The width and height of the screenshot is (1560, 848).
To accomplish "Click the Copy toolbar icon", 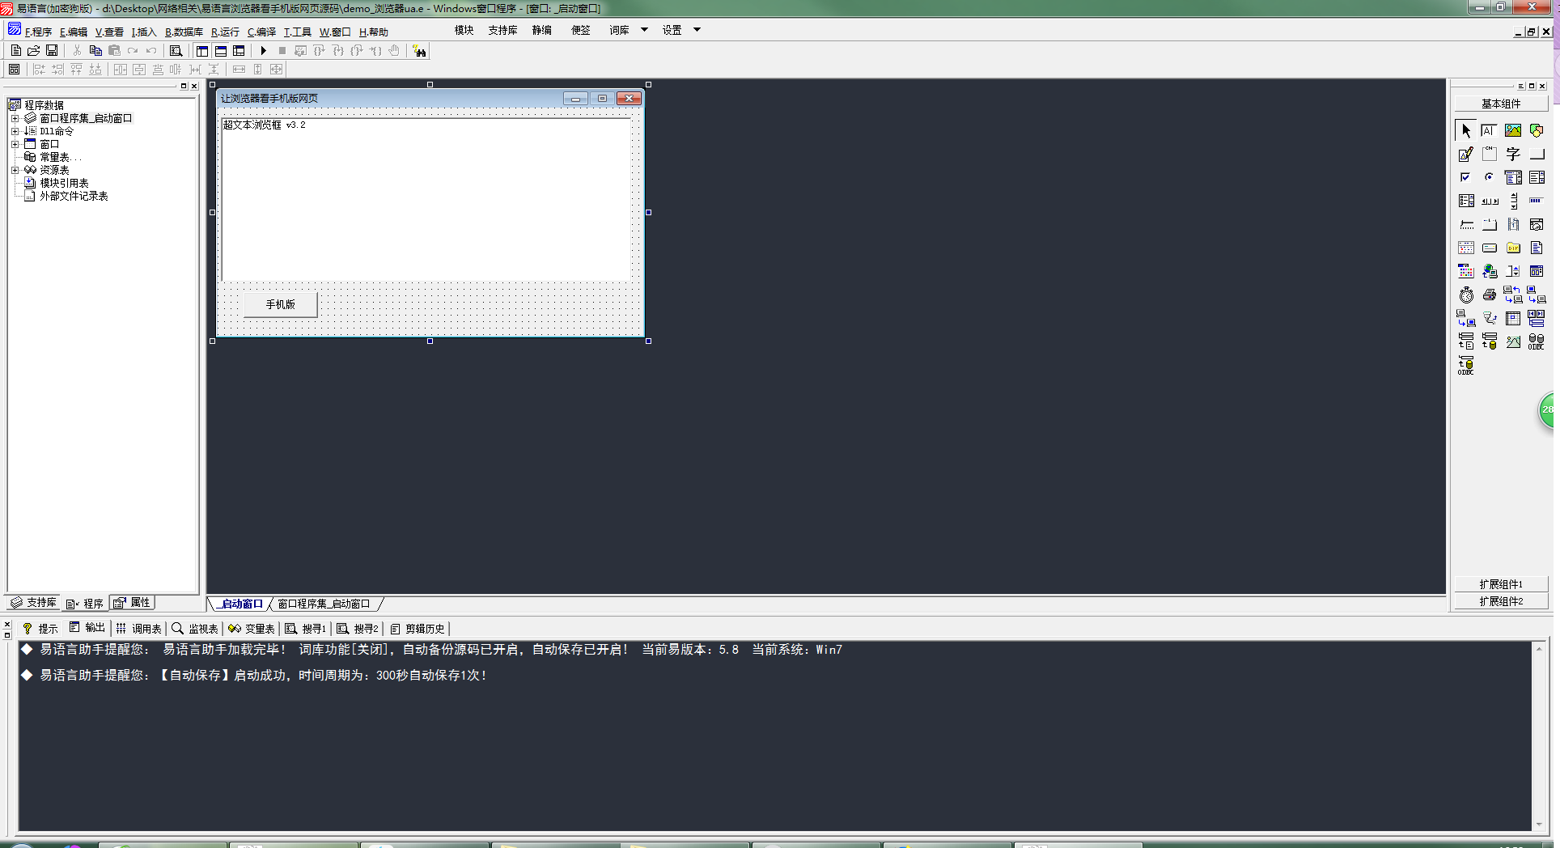I will 95,50.
